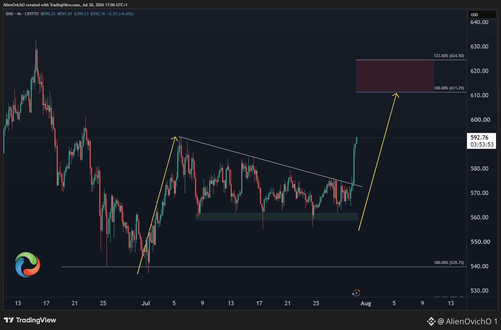Select the 100.00% (611.29) Fibonacci label
501x330 pixels.
(449, 88)
